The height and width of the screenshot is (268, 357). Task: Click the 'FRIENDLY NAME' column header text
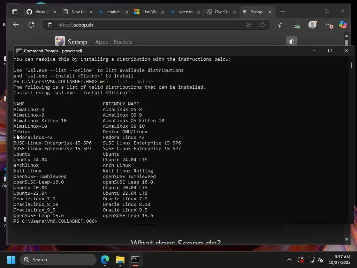tap(121, 104)
